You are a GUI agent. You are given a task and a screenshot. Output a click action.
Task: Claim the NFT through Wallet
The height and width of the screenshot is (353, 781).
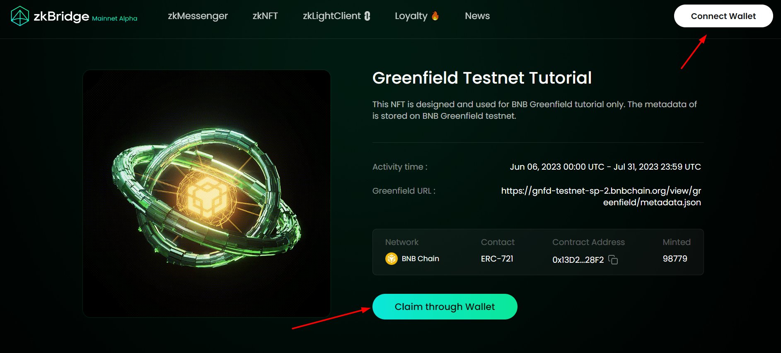445,307
